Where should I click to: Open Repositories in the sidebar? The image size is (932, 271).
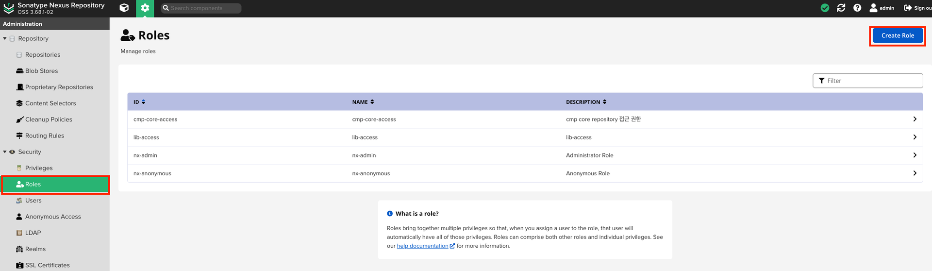[43, 55]
